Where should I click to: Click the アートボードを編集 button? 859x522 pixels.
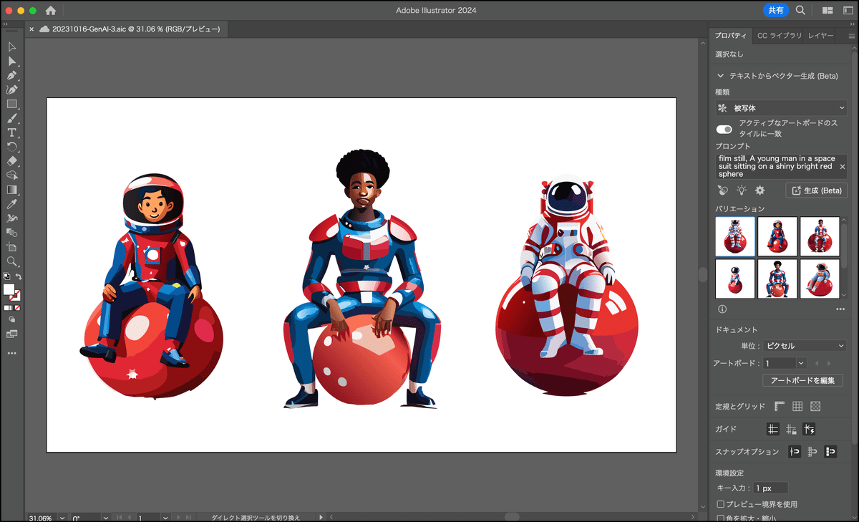pyautogui.click(x=802, y=380)
